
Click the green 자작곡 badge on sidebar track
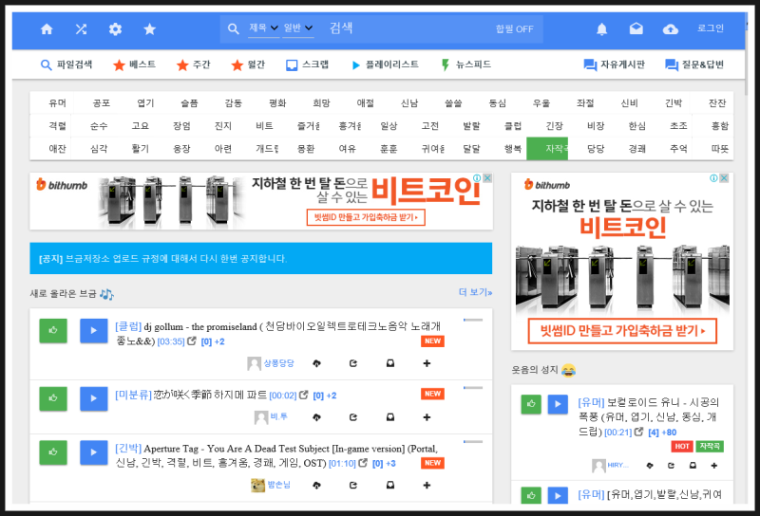710,447
